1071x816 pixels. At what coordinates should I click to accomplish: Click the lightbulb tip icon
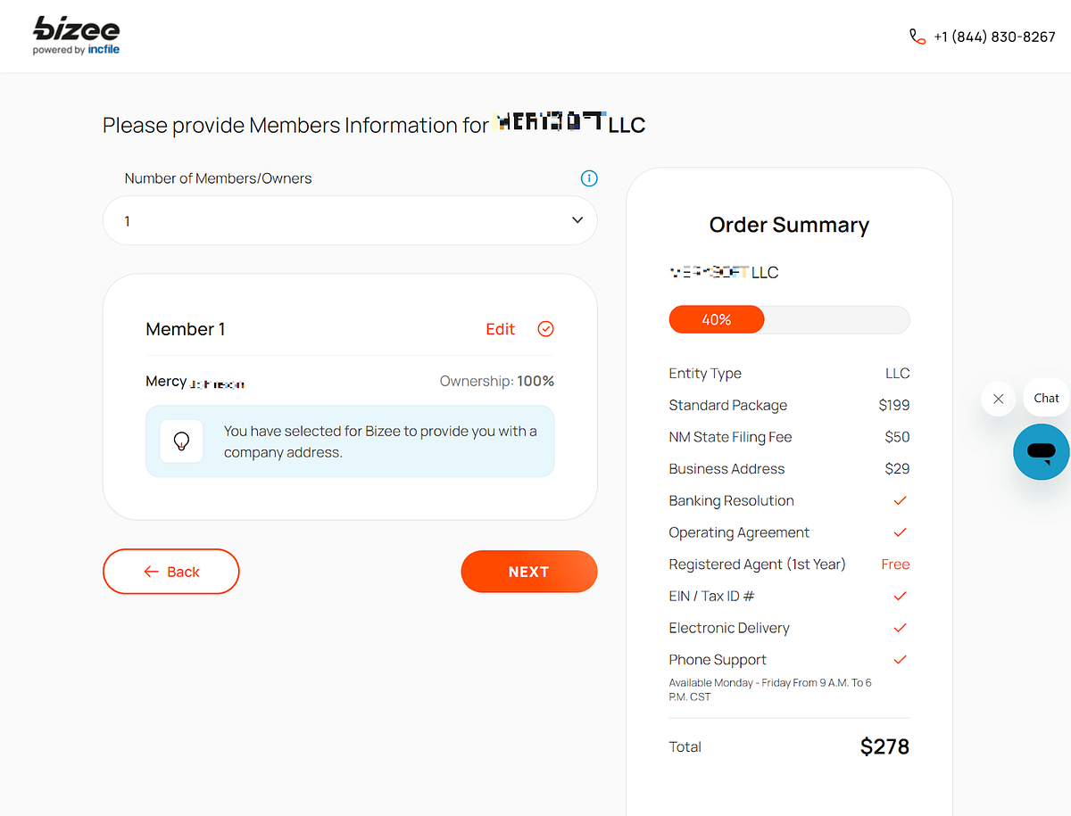pyautogui.click(x=182, y=441)
